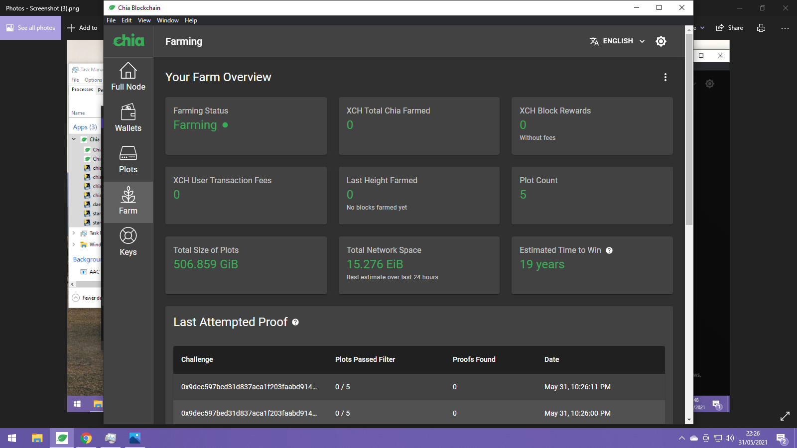This screenshot has height=448, width=797.
Task: Open the notification center icon
Action: tap(782, 439)
